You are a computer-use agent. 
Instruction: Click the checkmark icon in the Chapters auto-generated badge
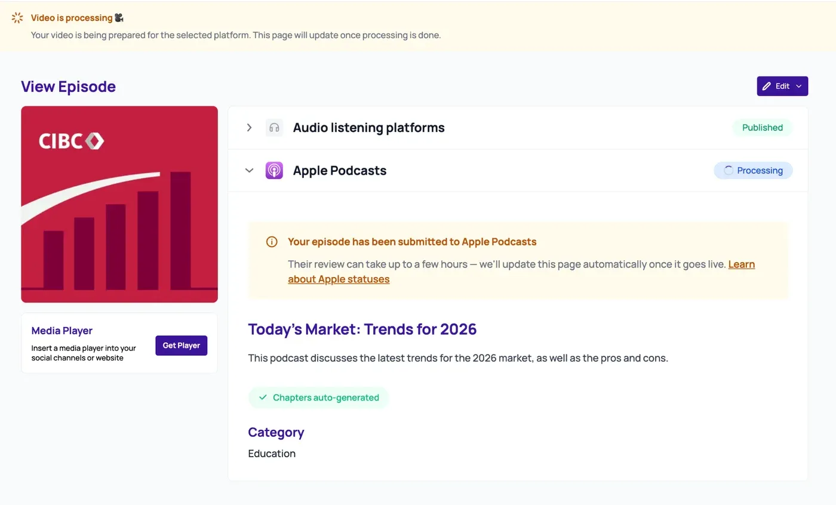263,398
